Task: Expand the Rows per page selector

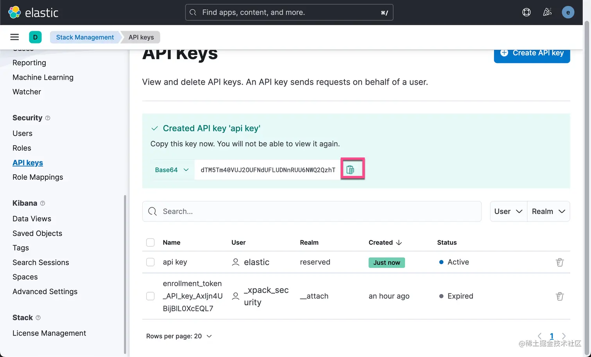Action: (179, 336)
